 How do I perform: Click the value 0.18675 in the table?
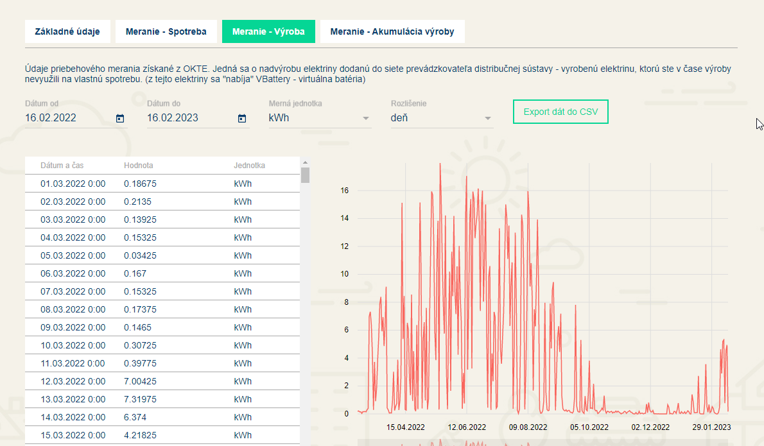pyautogui.click(x=140, y=184)
